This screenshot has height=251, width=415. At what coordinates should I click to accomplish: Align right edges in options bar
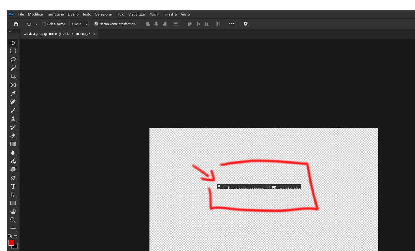[165, 24]
